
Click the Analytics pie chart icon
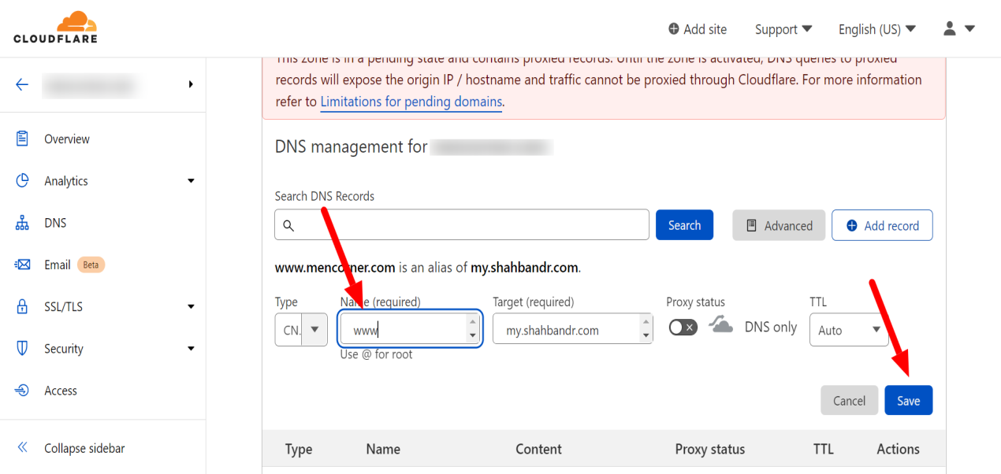pyautogui.click(x=22, y=180)
